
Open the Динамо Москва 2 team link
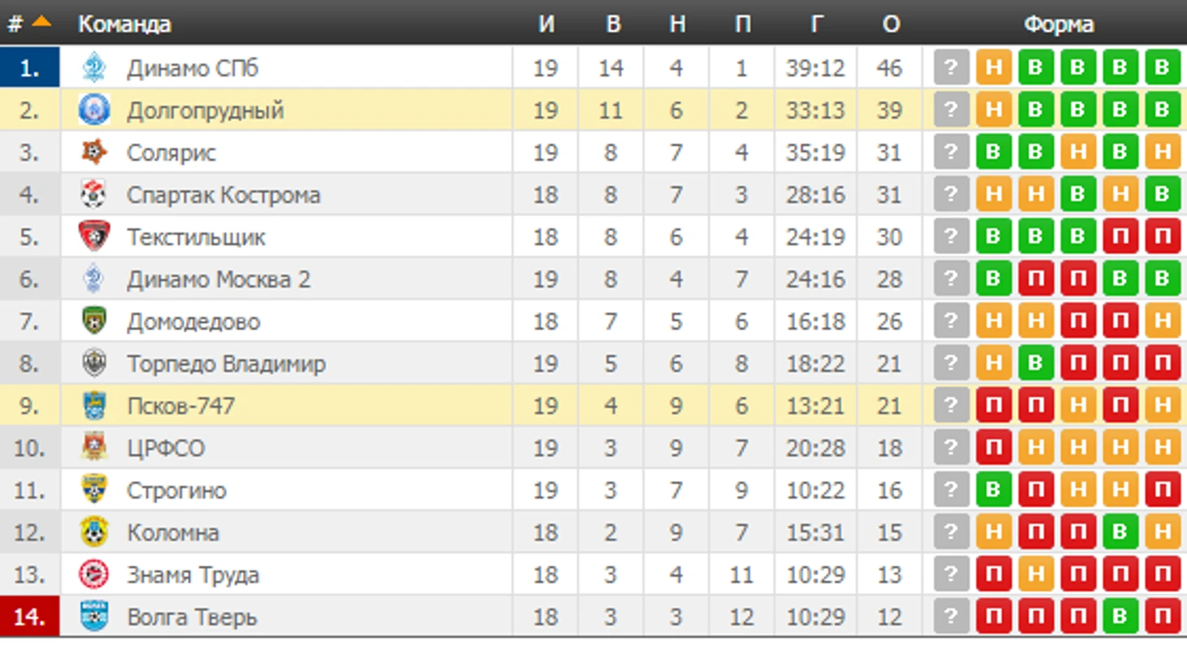[219, 280]
